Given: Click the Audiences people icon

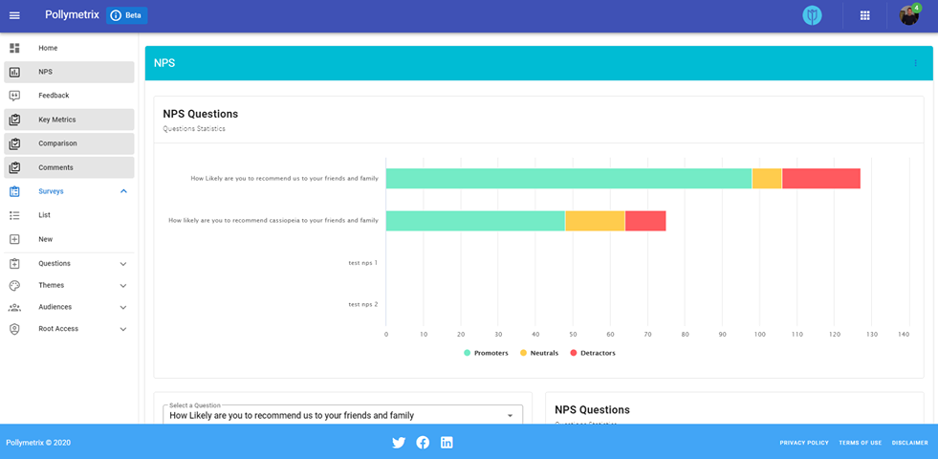Looking at the screenshot, I should pyautogui.click(x=15, y=307).
